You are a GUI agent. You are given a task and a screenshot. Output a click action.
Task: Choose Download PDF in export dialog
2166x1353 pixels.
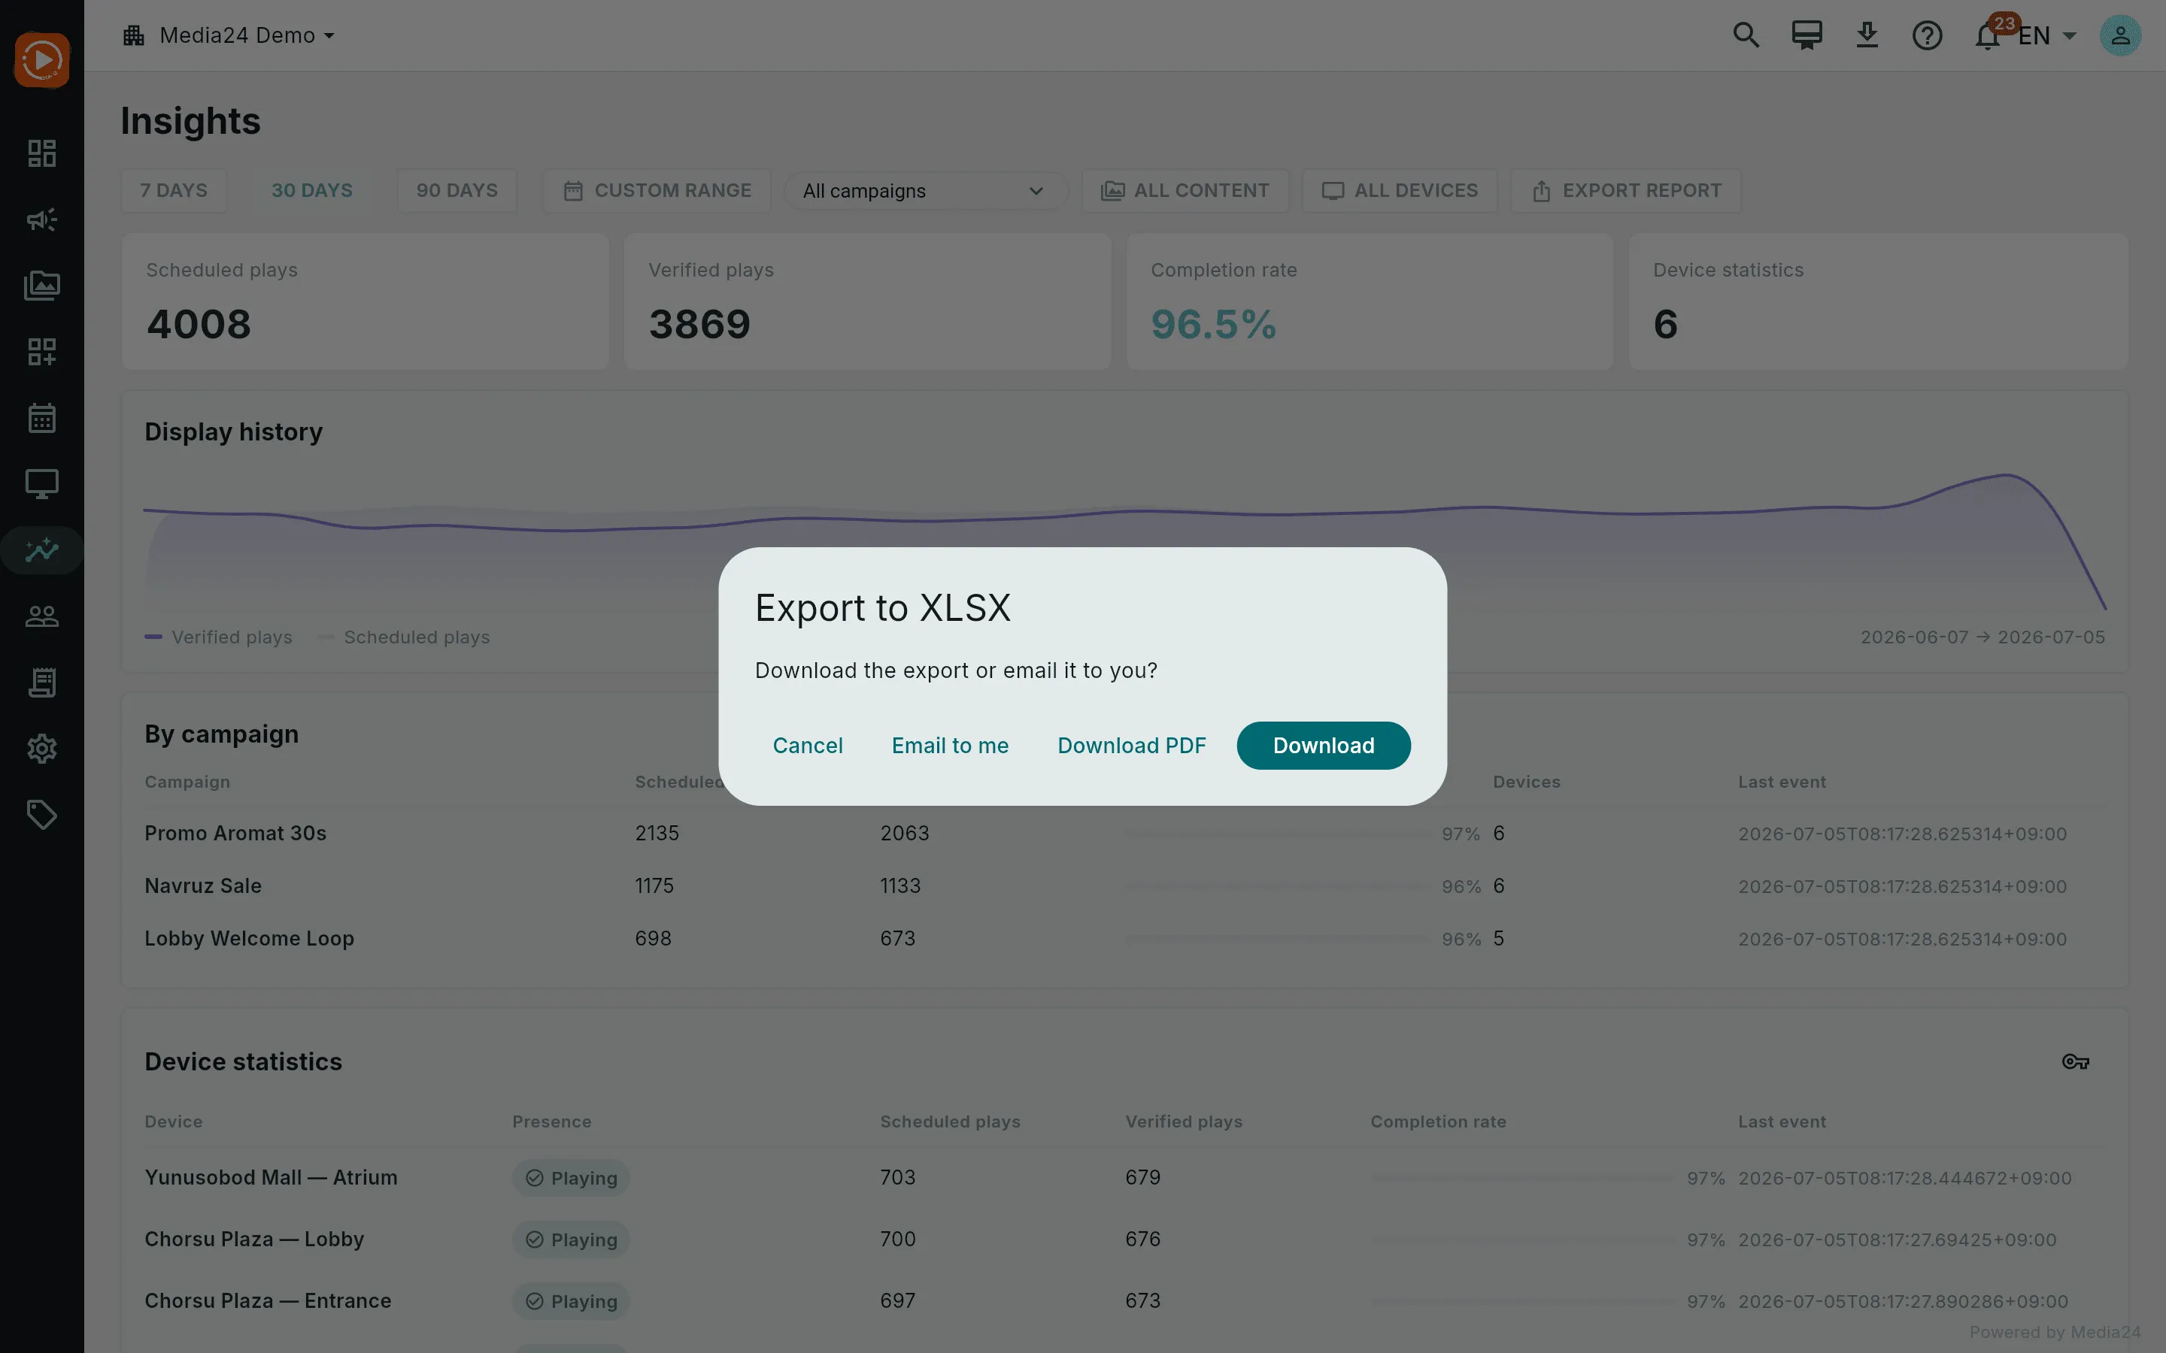point(1131,746)
